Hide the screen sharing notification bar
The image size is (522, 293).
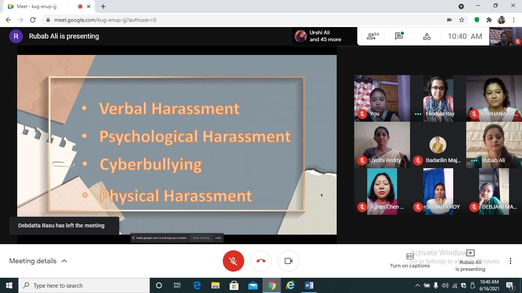click(x=218, y=238)
